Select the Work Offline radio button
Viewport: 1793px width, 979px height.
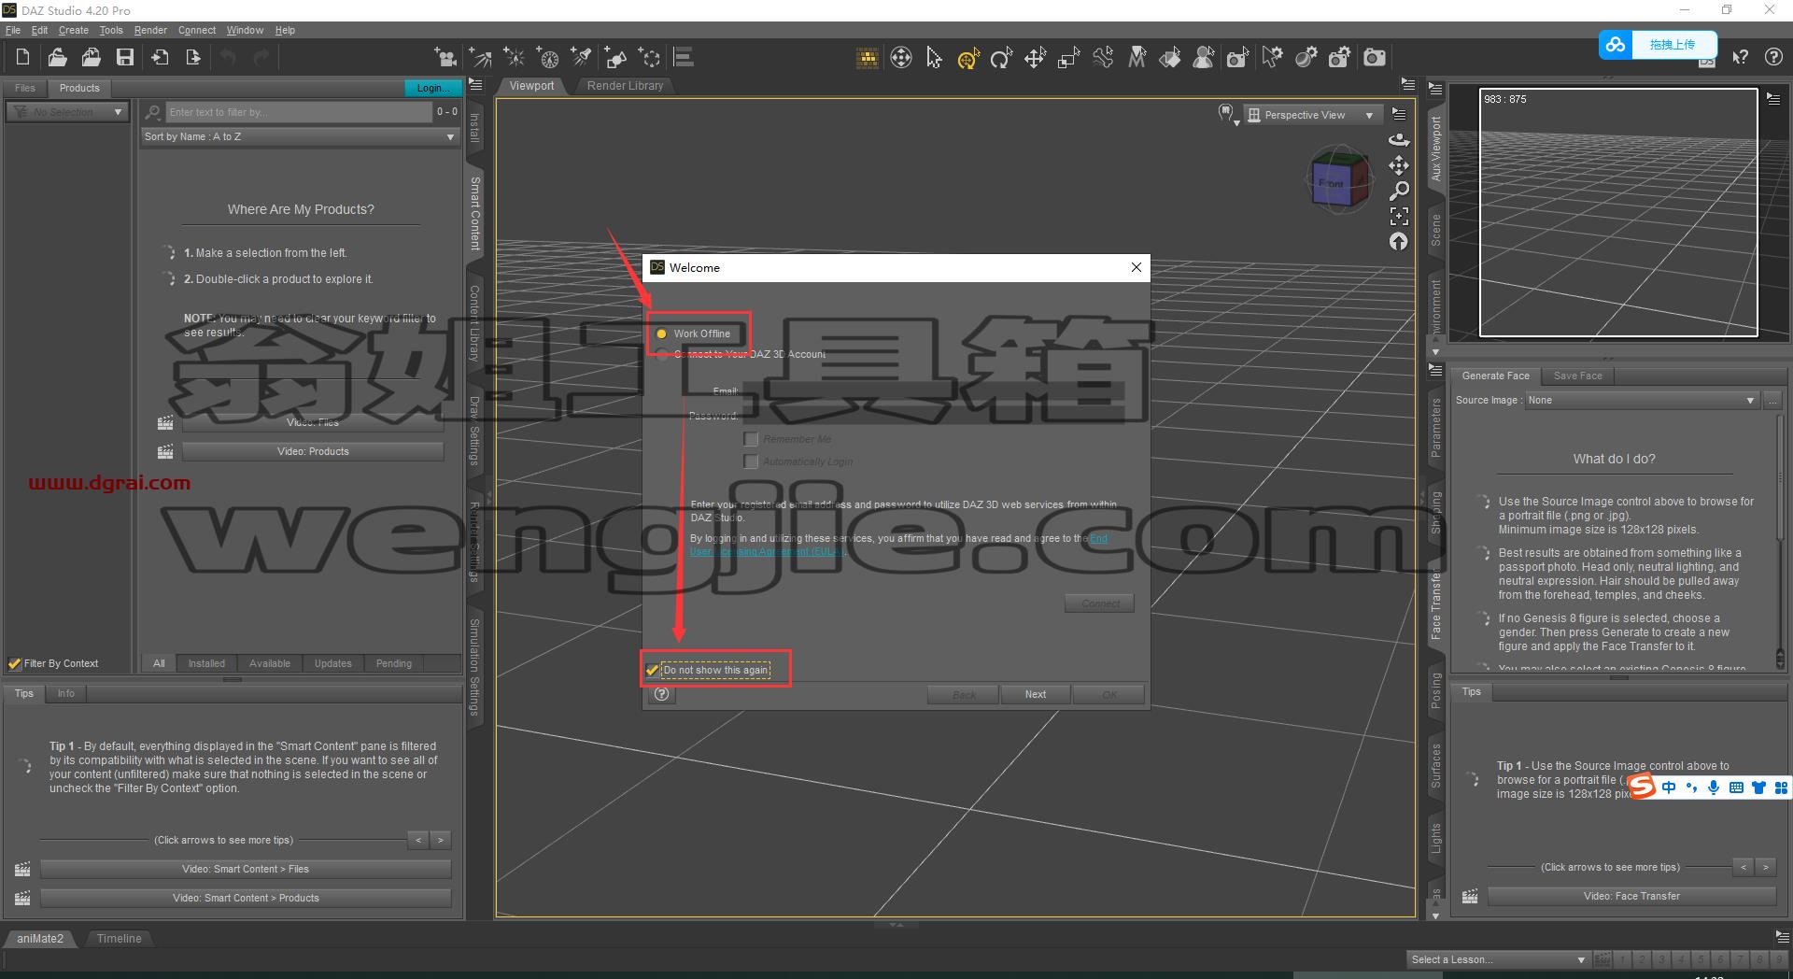(661, 333)
